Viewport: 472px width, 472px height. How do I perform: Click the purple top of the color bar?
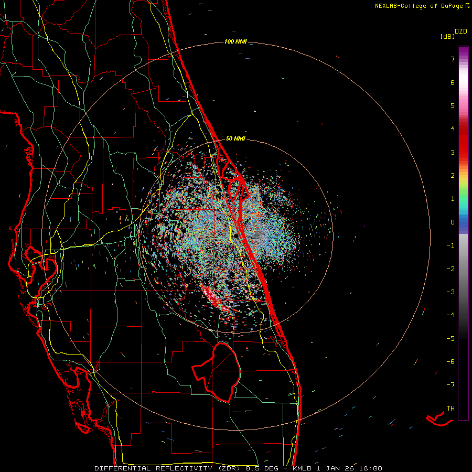463,51
